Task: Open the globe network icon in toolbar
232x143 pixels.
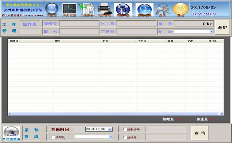Action: pos(144,9)
